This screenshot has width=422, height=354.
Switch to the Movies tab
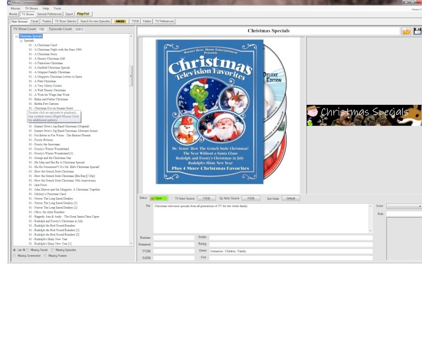pyautogui.click(x=13, y=14)
